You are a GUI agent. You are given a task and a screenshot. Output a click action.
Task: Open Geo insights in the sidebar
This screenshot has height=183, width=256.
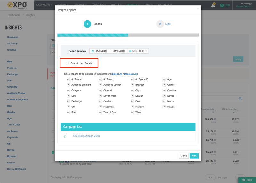[10, 62]
